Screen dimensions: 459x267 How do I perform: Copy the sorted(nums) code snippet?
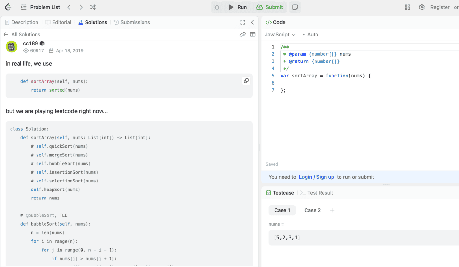pos(246,81)
